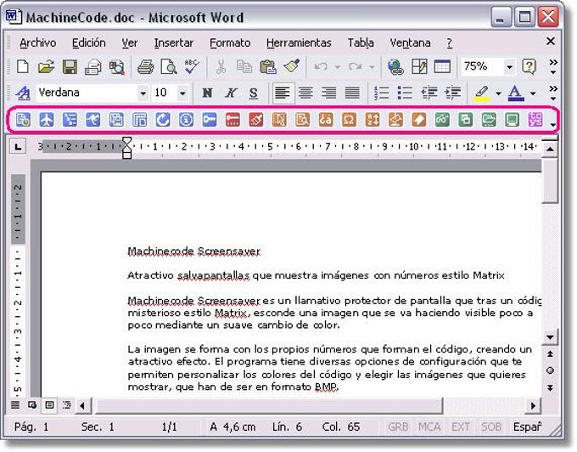Click the blue airplane icon in custom toolbar
The image size is (577, 452).
(47, 120)
